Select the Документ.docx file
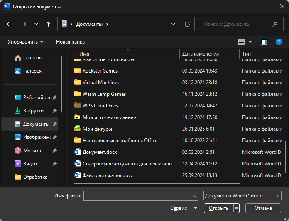Screen dimensions: 289x221 [100, 152]
